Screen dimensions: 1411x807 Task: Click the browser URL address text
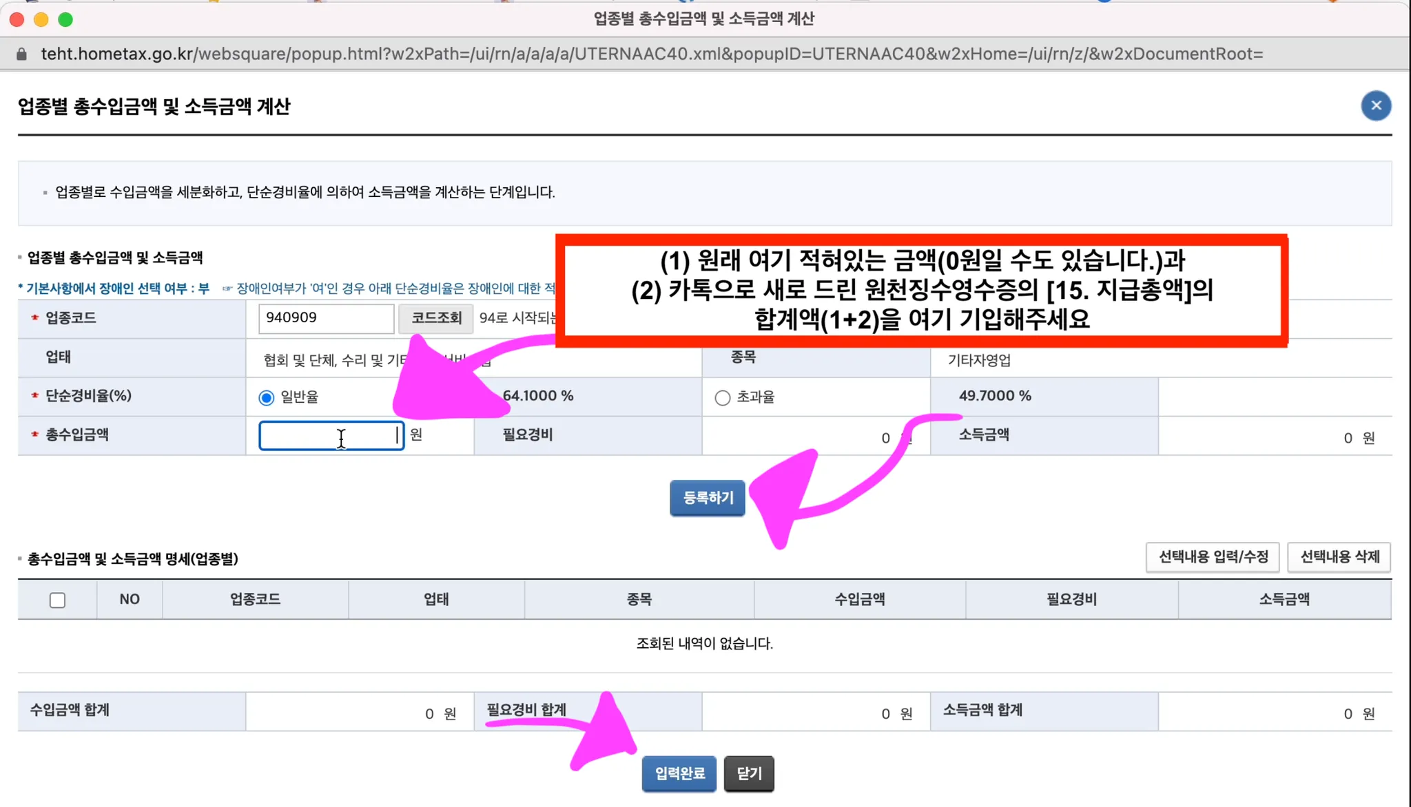click(651, 54)
